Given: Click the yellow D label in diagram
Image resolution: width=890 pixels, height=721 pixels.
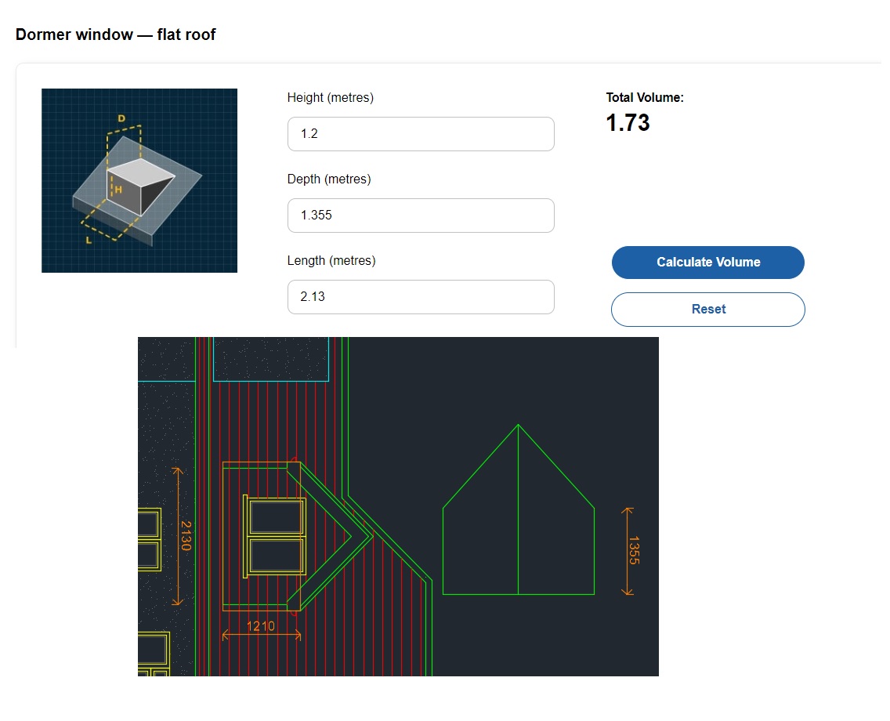Looking at the screenshot, I should pos(121,118).
